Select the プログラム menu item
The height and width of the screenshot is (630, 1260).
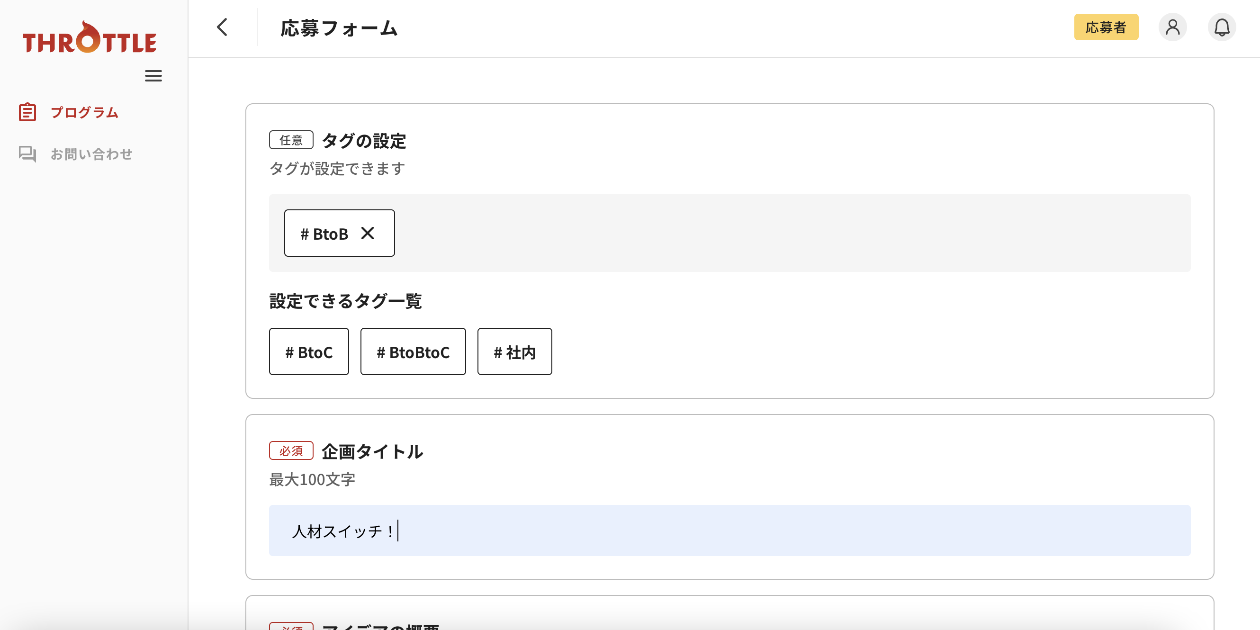[x=85, y=113]
